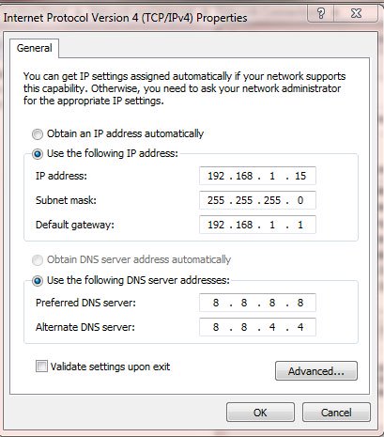Viewport: 384px width, 437px height.
Task: Click third octet 4 of Alternate DNS
Action: (272, 327)
